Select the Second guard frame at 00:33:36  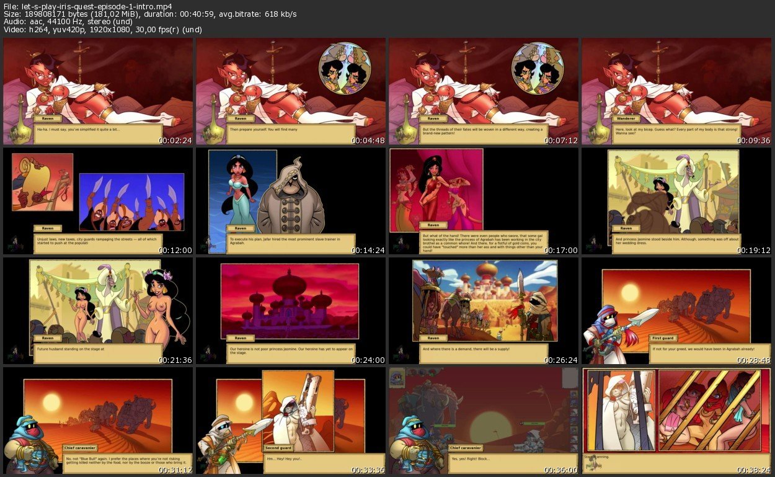291,421
